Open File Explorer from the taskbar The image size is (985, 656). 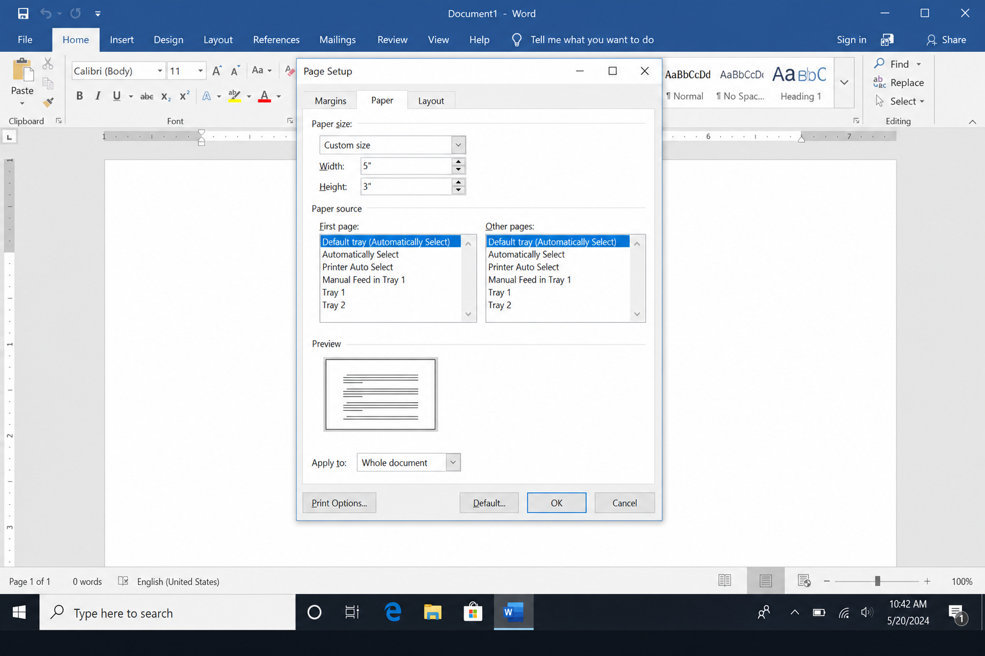coord(433,612)
